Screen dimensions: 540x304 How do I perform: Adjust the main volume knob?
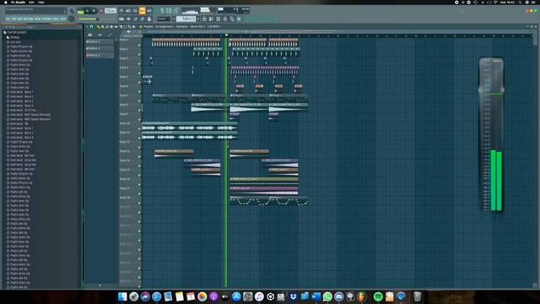click(71, 11)
